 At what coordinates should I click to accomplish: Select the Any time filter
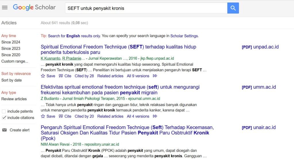click(x=9, y=36)
